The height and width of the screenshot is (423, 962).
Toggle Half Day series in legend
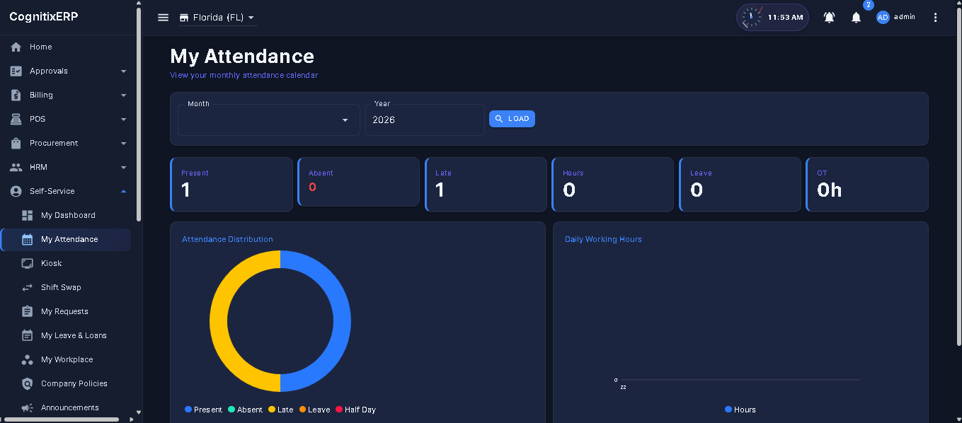[x=355, y=410]
